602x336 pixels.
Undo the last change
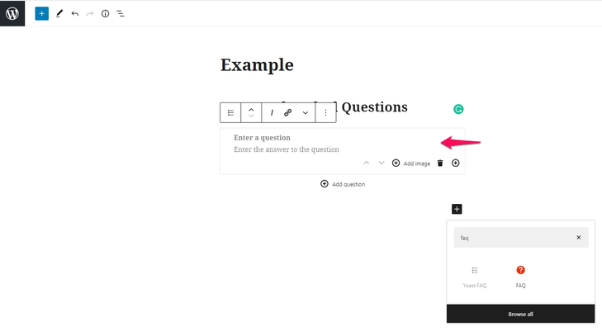pos(75,14)
